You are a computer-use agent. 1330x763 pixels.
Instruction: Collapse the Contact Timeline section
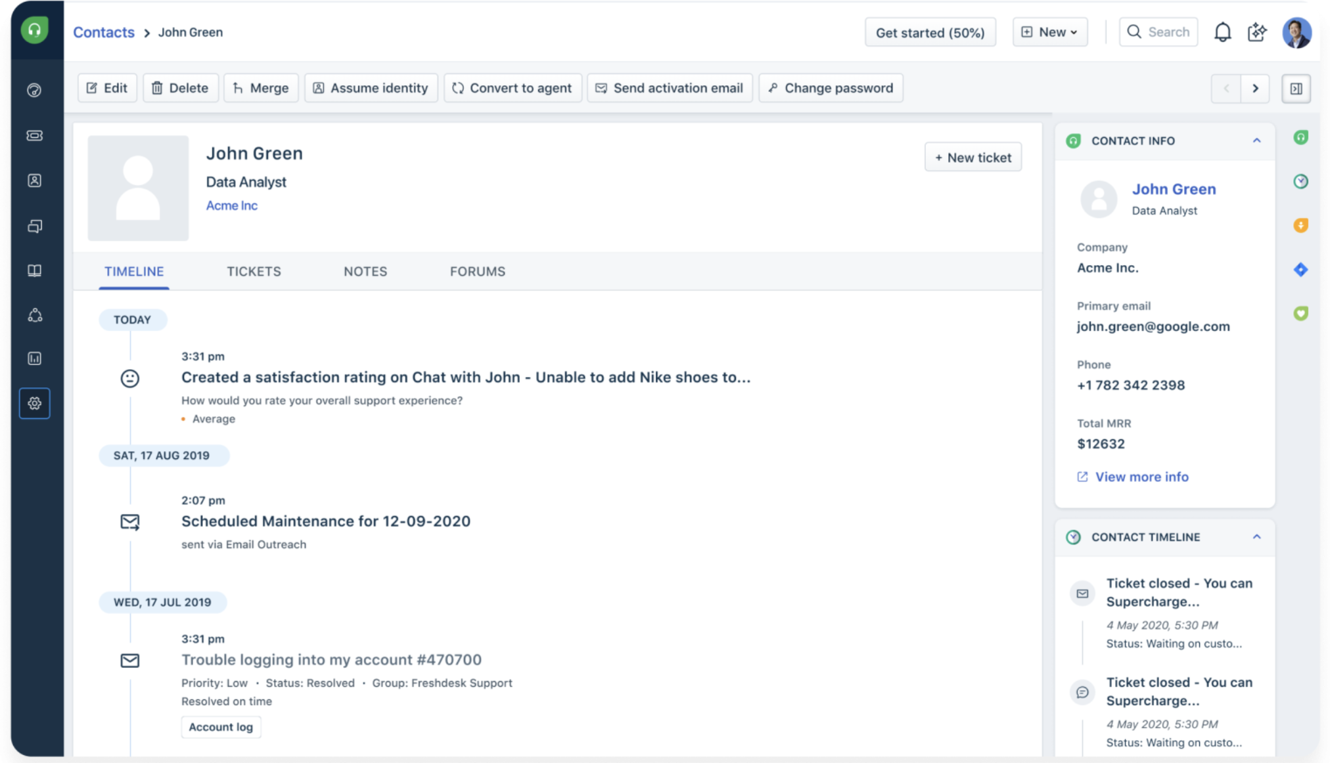pyautogui.click(x=1256, y=537)
